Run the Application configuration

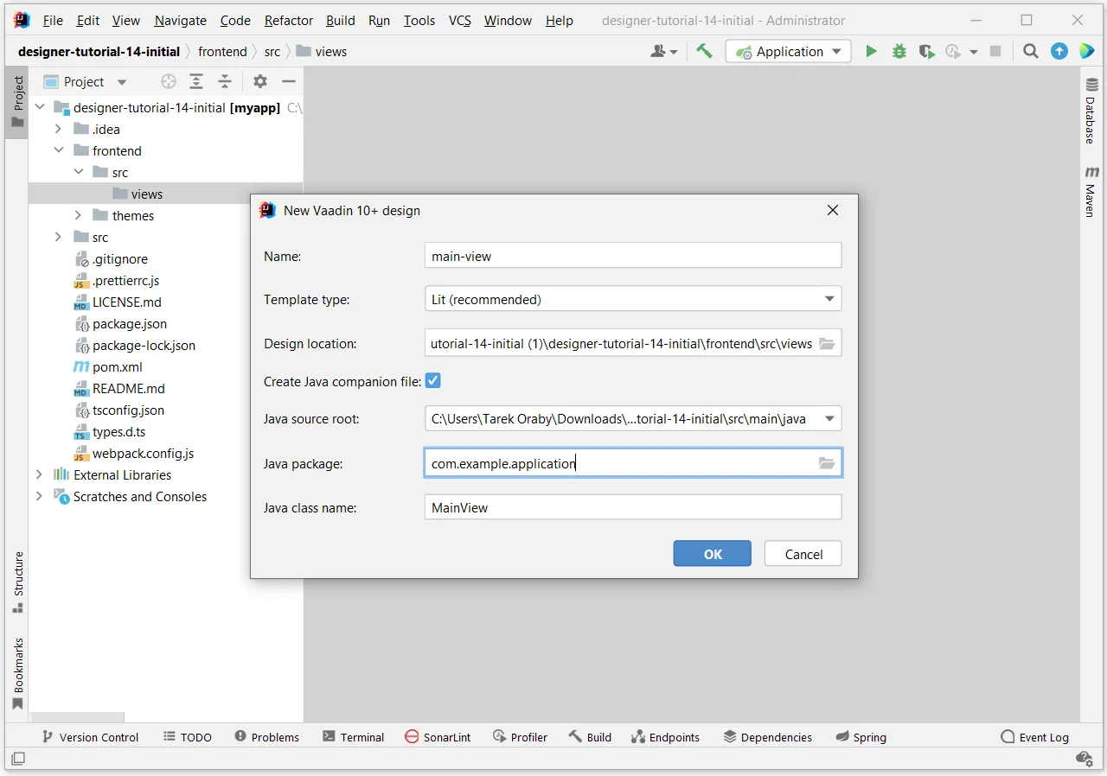(x=871, y=51)
